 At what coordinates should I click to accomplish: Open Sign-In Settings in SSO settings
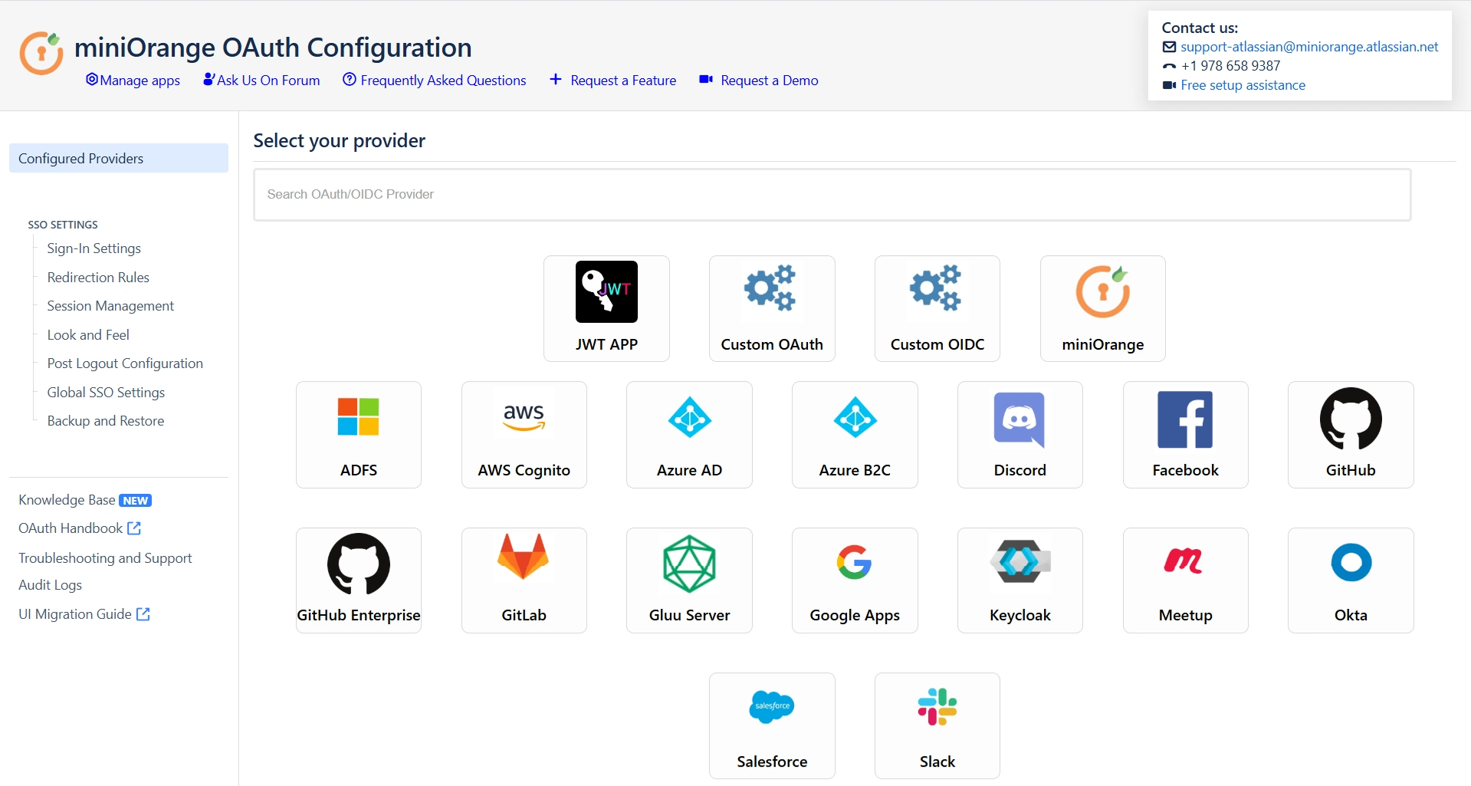pyautogui.click(x=94, y=248)
